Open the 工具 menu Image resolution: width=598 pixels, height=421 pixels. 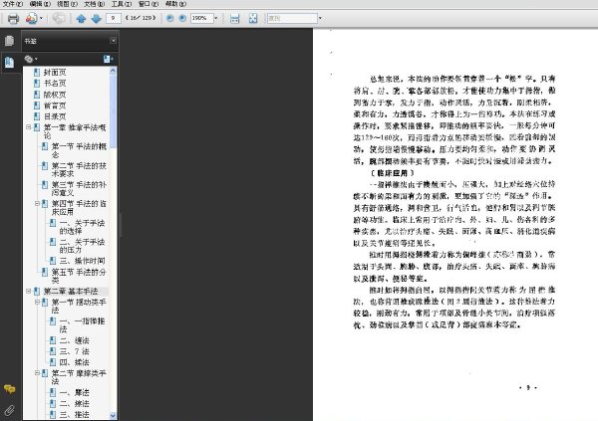coord(122,4)
